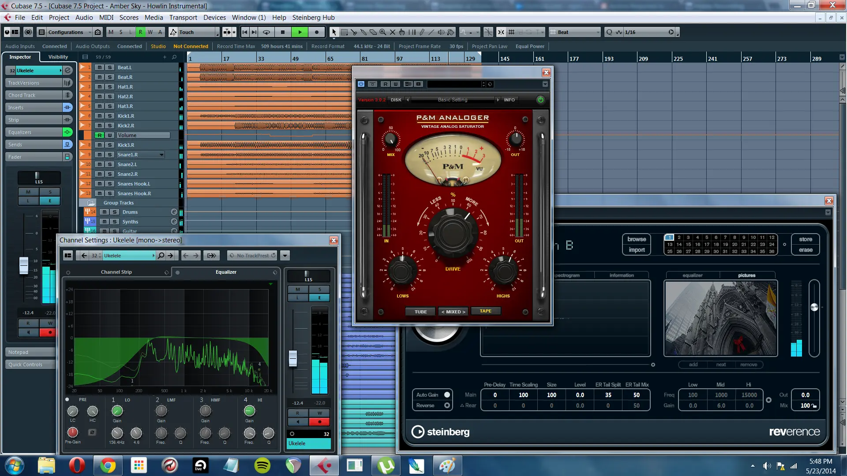Select the Glue tool
The image size is (847, 476).
coord(364,32)
